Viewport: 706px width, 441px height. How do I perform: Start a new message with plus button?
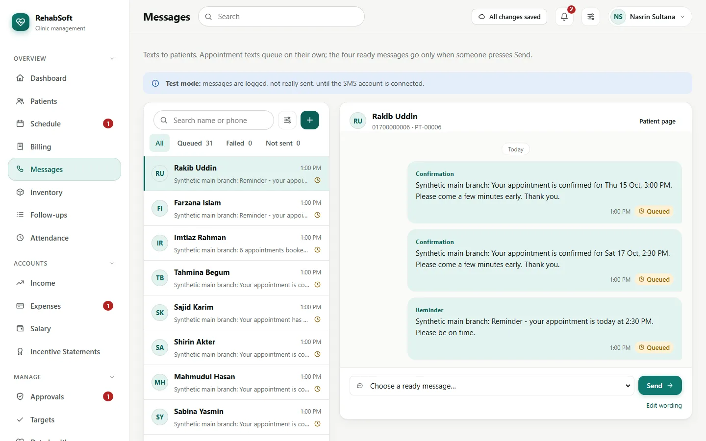310,120
